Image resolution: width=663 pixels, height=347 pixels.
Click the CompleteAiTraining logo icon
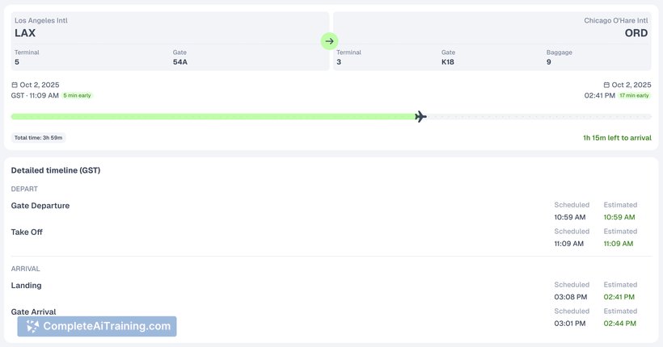(x=32, y=326)
